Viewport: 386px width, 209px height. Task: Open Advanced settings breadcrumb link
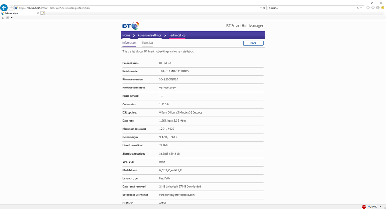[x=150, y=35]
